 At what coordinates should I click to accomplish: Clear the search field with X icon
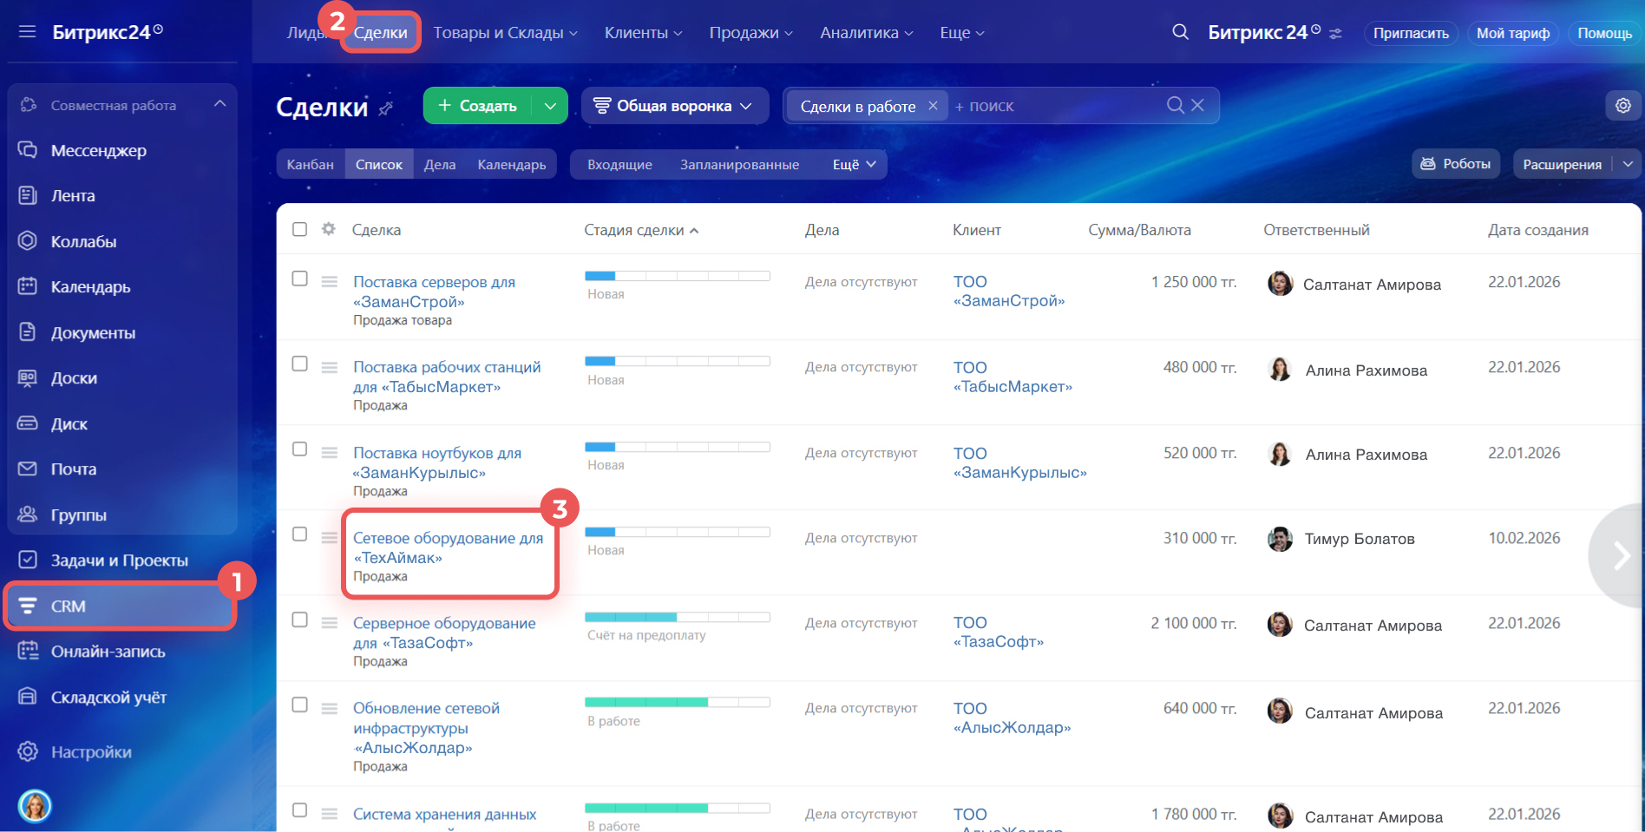(x=1197, y=105)
